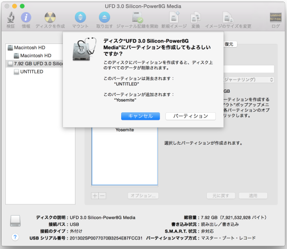
Task: Click the connection bus value USB
Action: (x=74, y=225)
